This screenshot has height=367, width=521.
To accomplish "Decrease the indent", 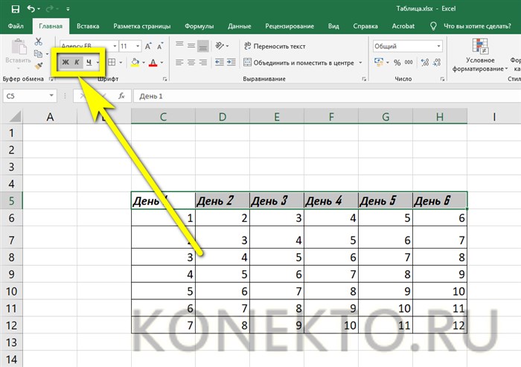I will tap(220, 63).
